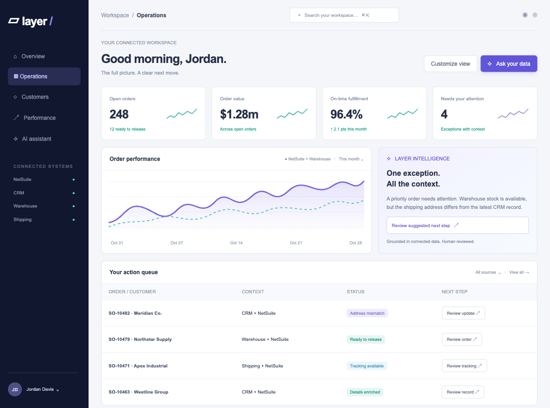The width and height of the screenshot is (550, 408).
Task: Click the circular status icon in header
Action: 525,15
